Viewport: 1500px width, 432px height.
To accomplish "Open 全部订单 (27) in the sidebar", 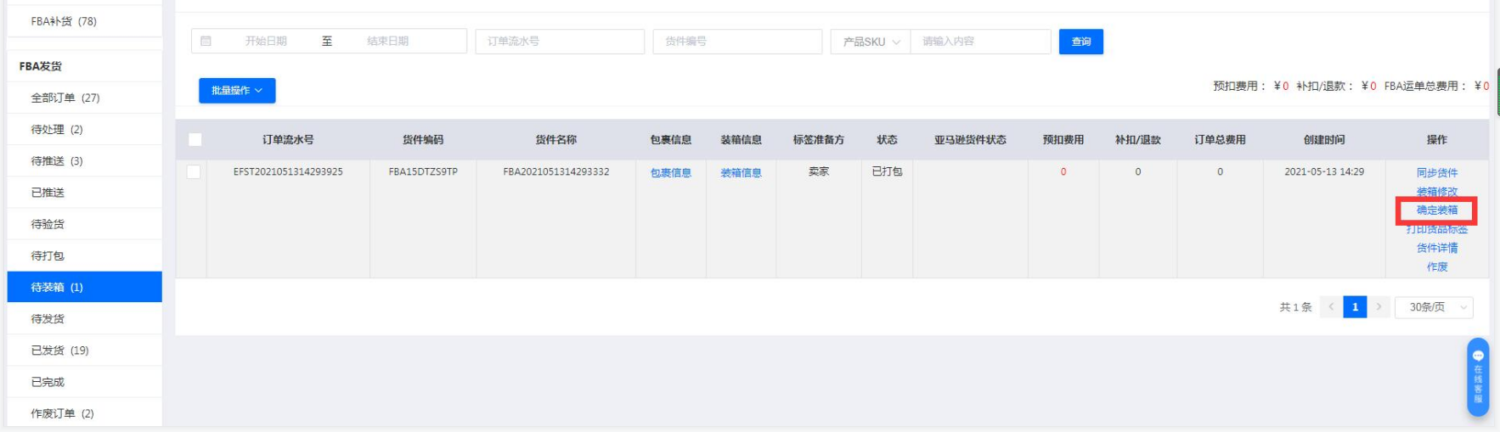I will [x=65, y=98].
